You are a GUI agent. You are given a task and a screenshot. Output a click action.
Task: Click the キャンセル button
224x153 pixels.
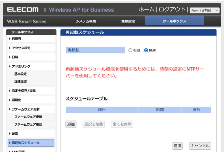click(x=200, y=146)
